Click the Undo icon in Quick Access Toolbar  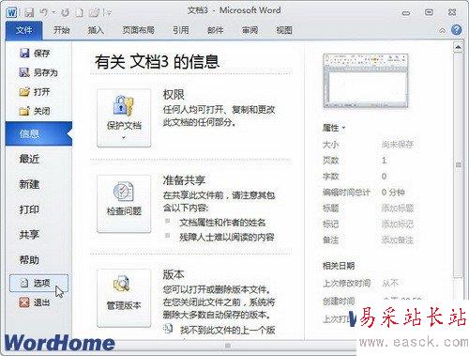pos(44,12)
